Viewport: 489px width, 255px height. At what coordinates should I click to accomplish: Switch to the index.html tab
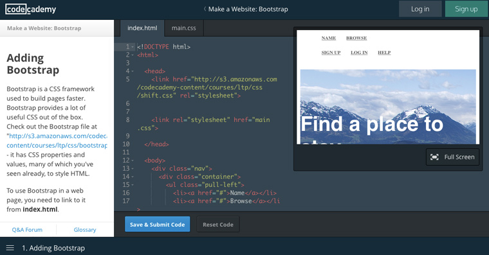142,28
